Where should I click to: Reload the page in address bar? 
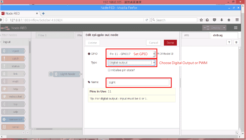tap(147, 20)
